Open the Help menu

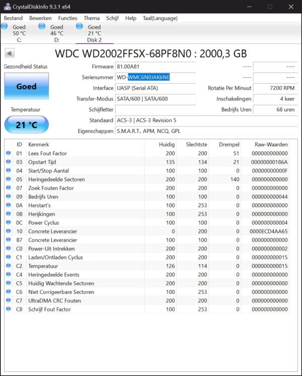click(130, 18)
